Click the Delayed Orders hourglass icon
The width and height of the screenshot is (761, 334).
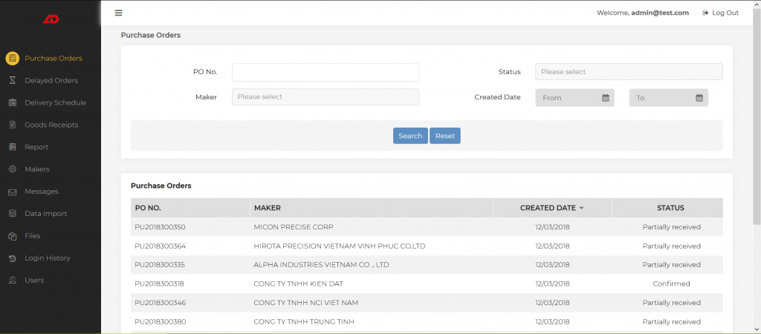pyautogui.click(x=12, y=80)
